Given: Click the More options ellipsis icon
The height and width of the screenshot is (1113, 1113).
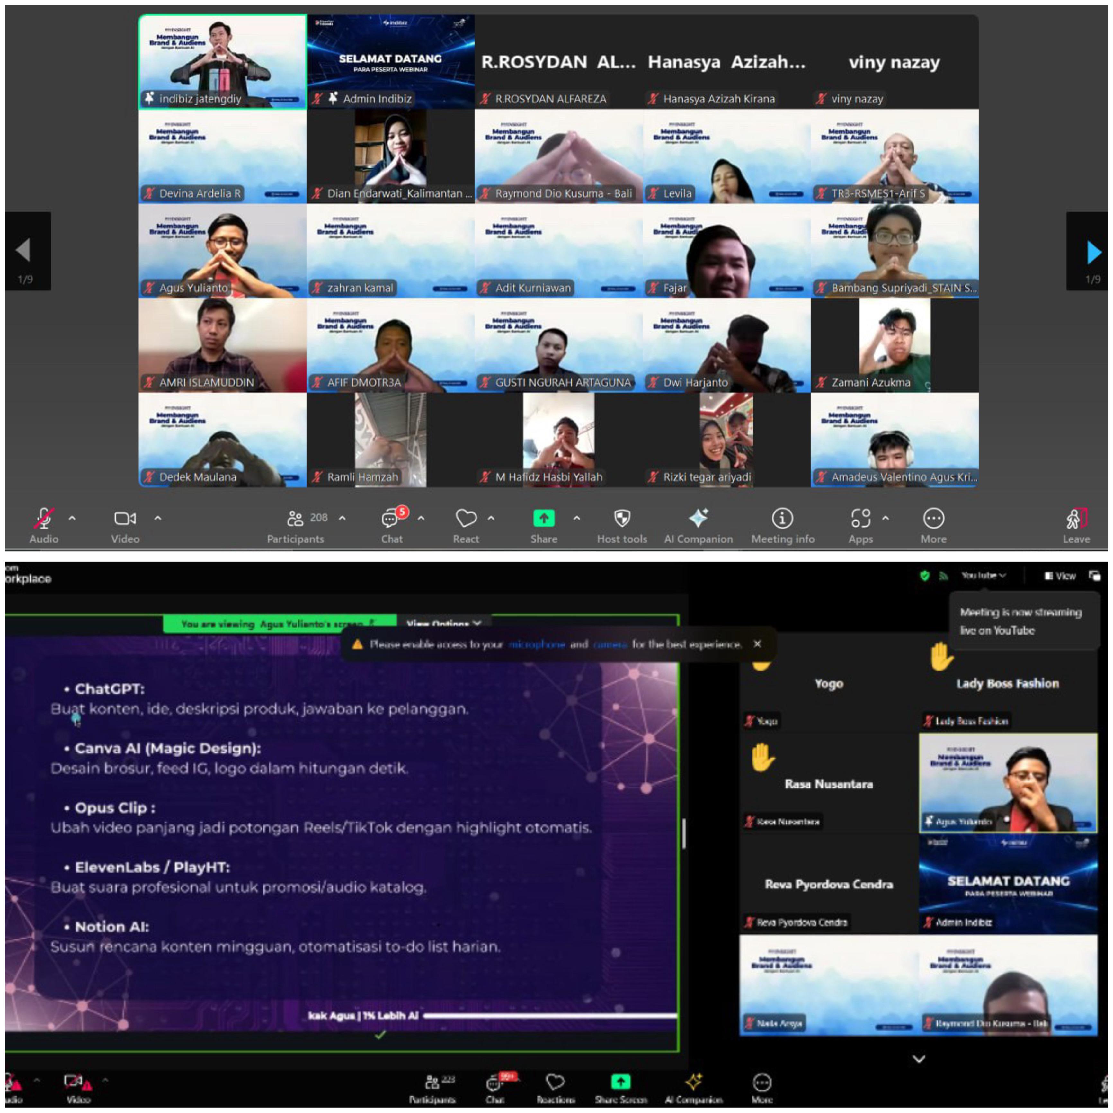Looking at the screenshot, I should point(933,519).
